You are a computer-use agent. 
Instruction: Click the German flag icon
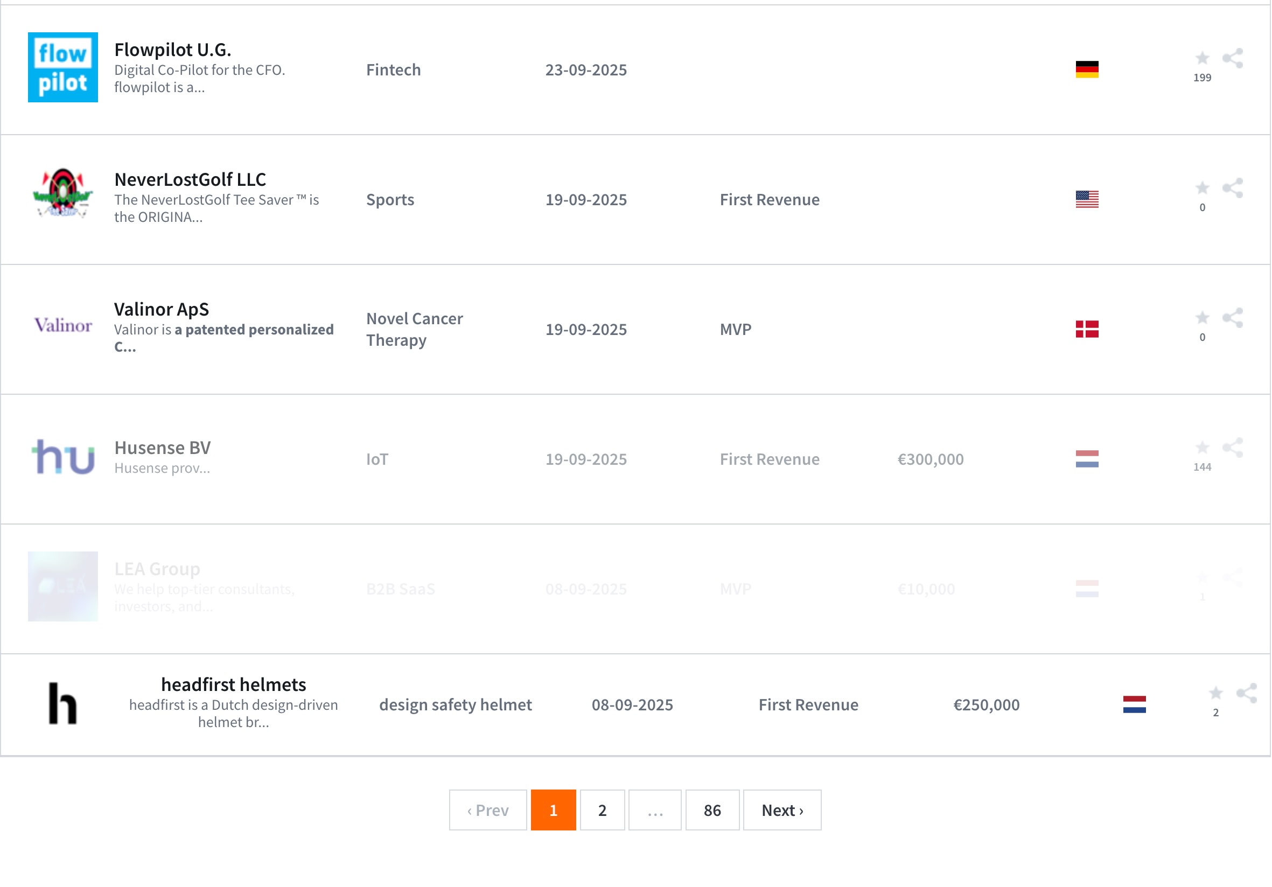[x=1087, y=69]
